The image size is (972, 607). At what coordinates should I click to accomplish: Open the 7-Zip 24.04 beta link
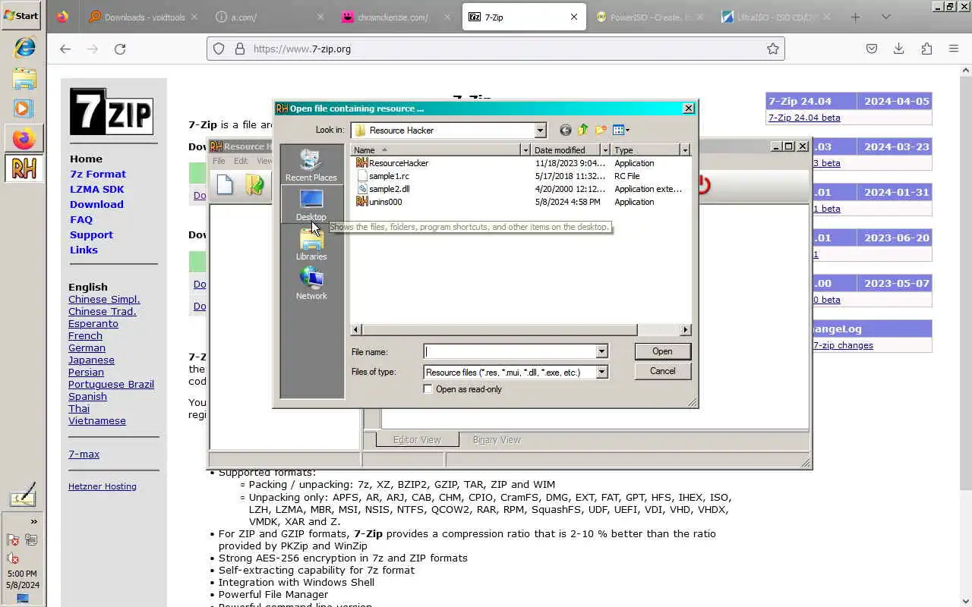(804, 118)
